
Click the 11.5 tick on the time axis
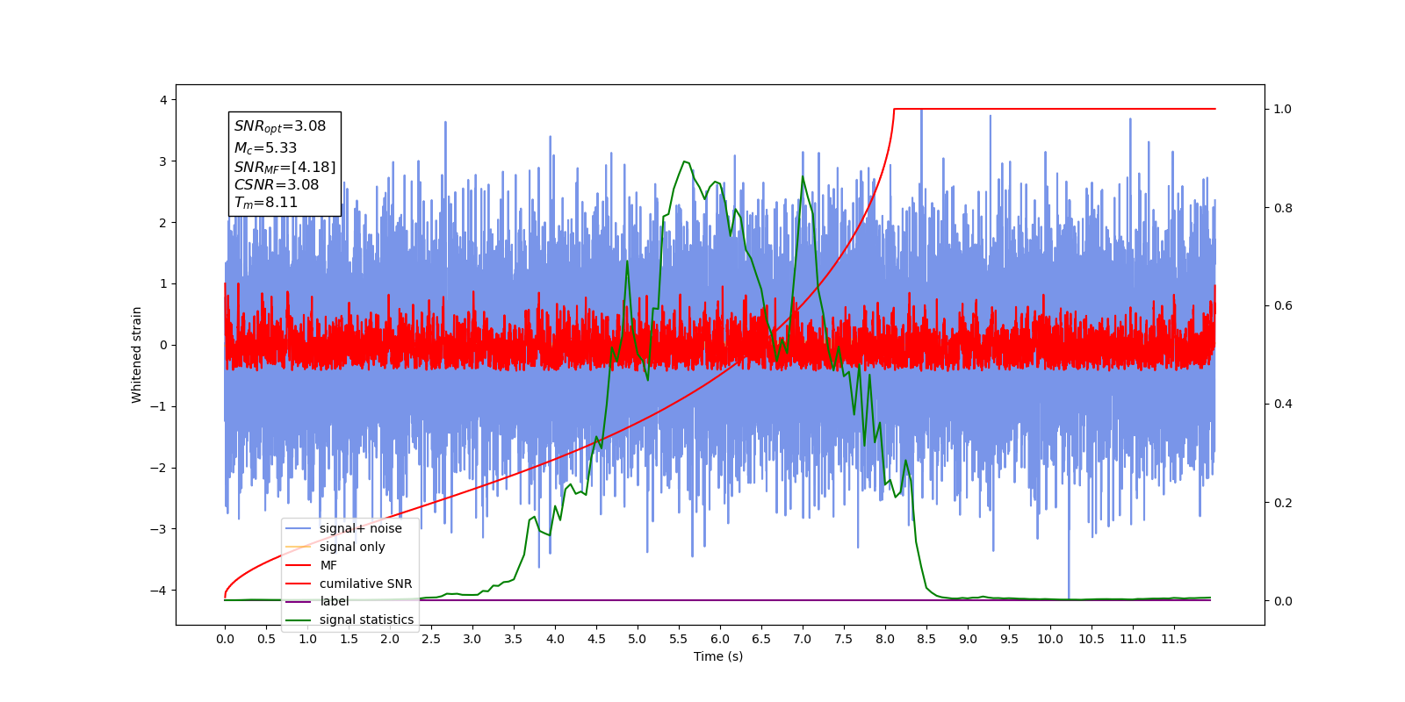tap(1174, 639)
